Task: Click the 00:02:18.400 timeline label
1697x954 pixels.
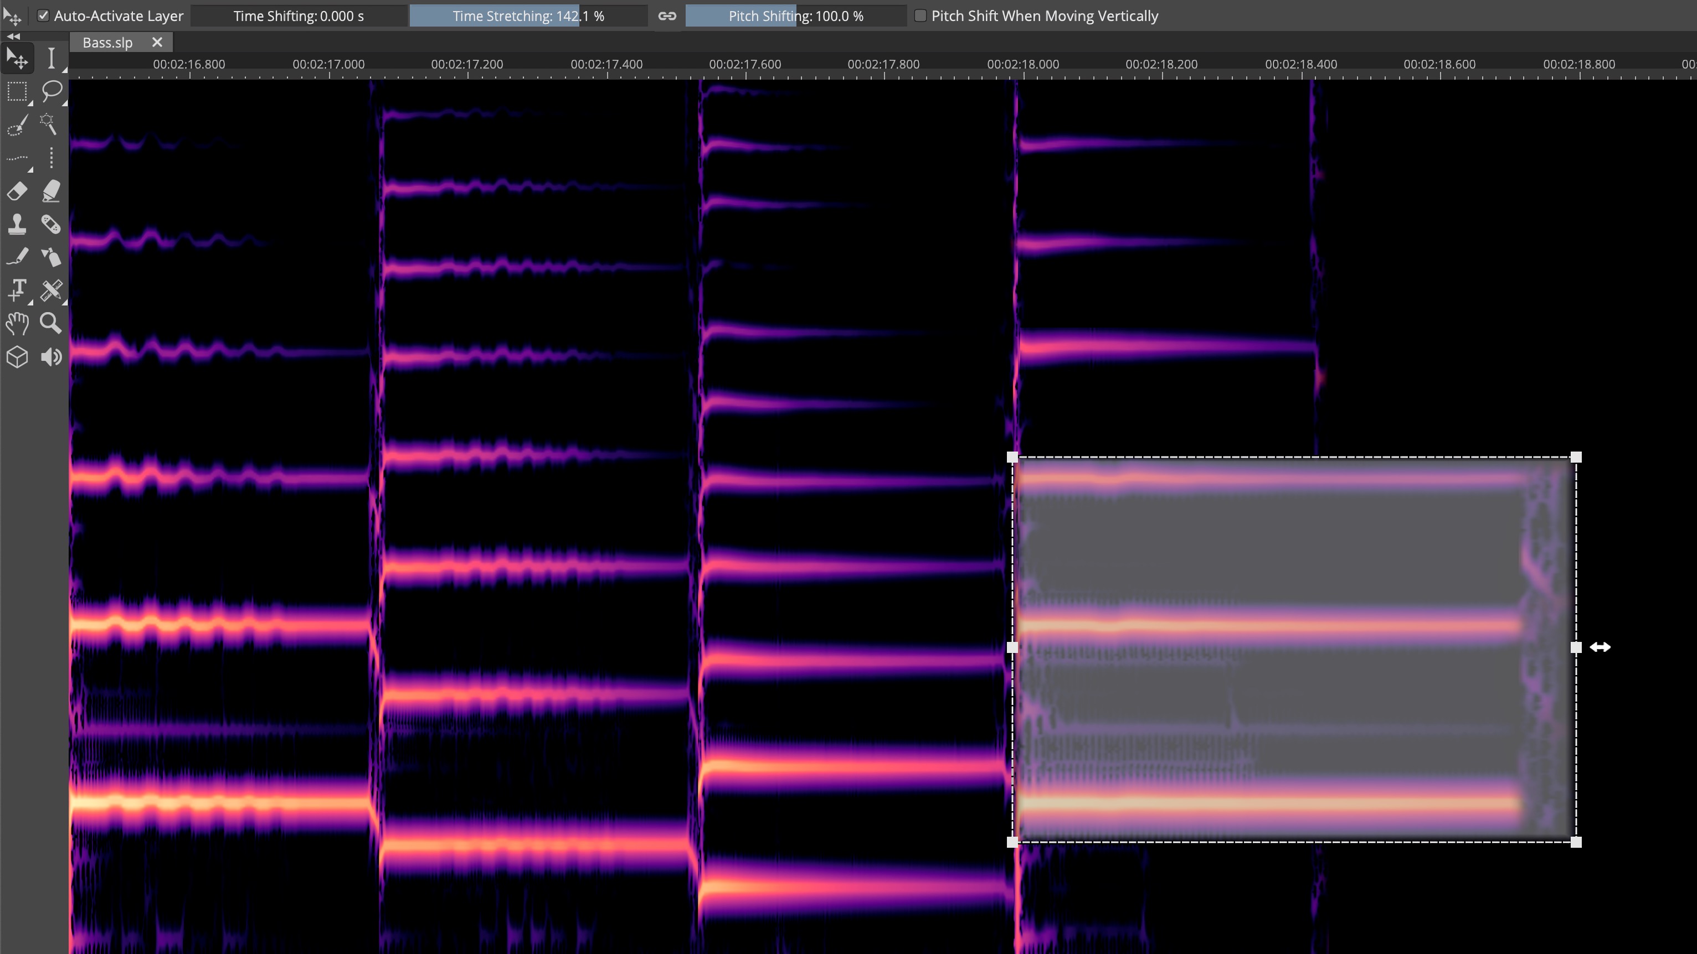Action: coord(1301,65)
